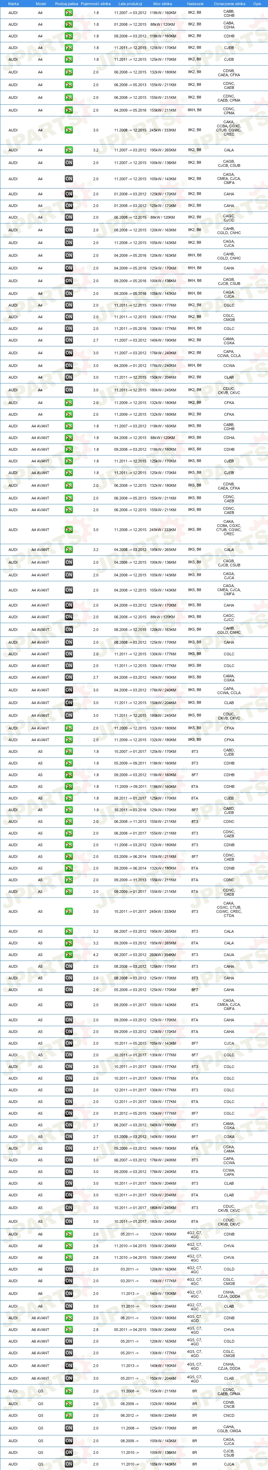Click the 'Lata produkcji' column header
This screenshot has height=1470, width=268.
pyautogui.click(x=130, y=3)
